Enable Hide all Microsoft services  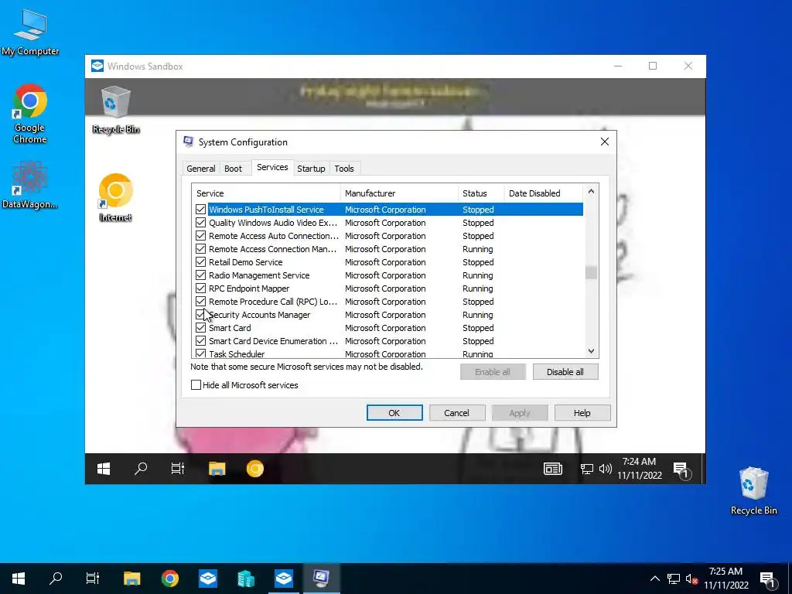(196, 385)
